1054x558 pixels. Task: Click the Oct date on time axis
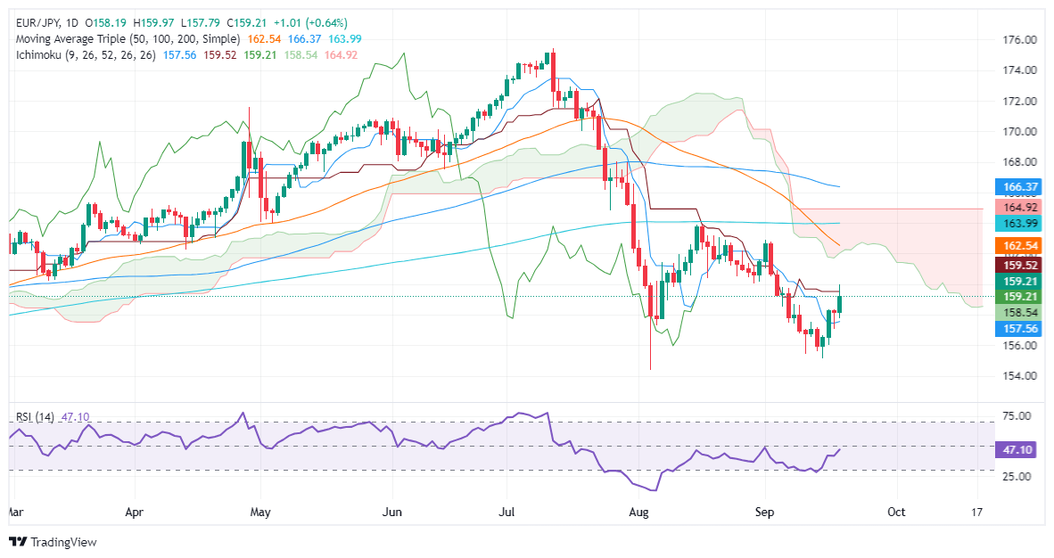896,513
